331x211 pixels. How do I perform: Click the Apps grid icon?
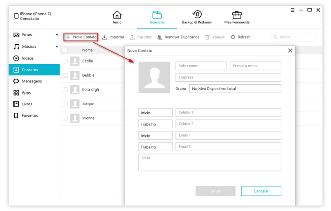[16, 92]
